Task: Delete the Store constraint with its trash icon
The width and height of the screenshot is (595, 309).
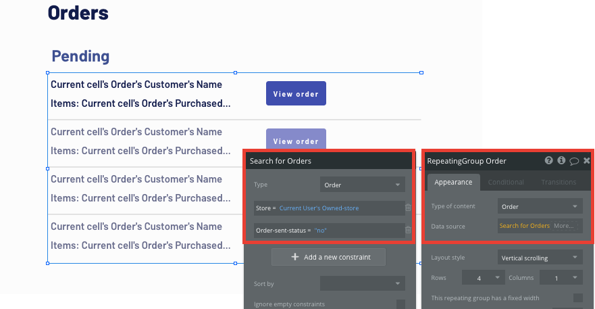Action: tap(408, 208)
